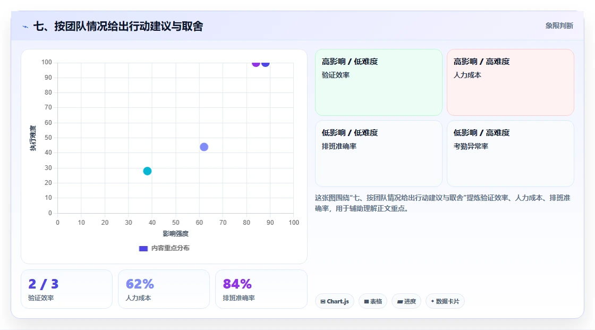Click the chart description paragraph starting 这张图围绕
This screenshot has width=595, height=330.
[443, 203]
